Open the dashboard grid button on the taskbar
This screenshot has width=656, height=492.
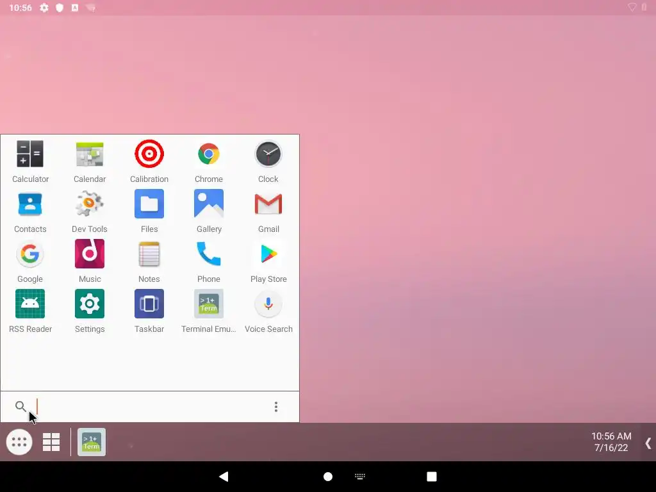point(51,442)
